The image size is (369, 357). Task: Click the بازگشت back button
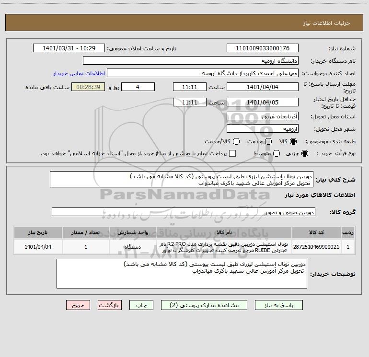coord(110,305)
